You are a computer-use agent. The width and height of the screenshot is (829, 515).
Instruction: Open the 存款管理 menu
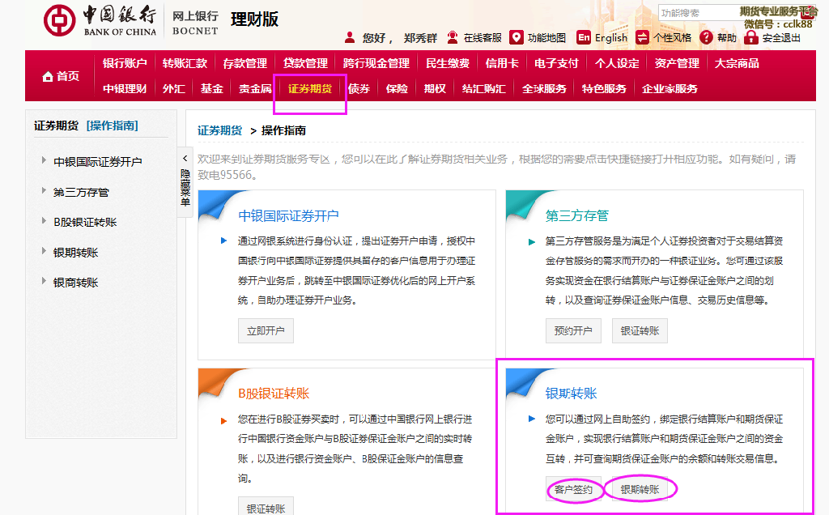point(244,63)
